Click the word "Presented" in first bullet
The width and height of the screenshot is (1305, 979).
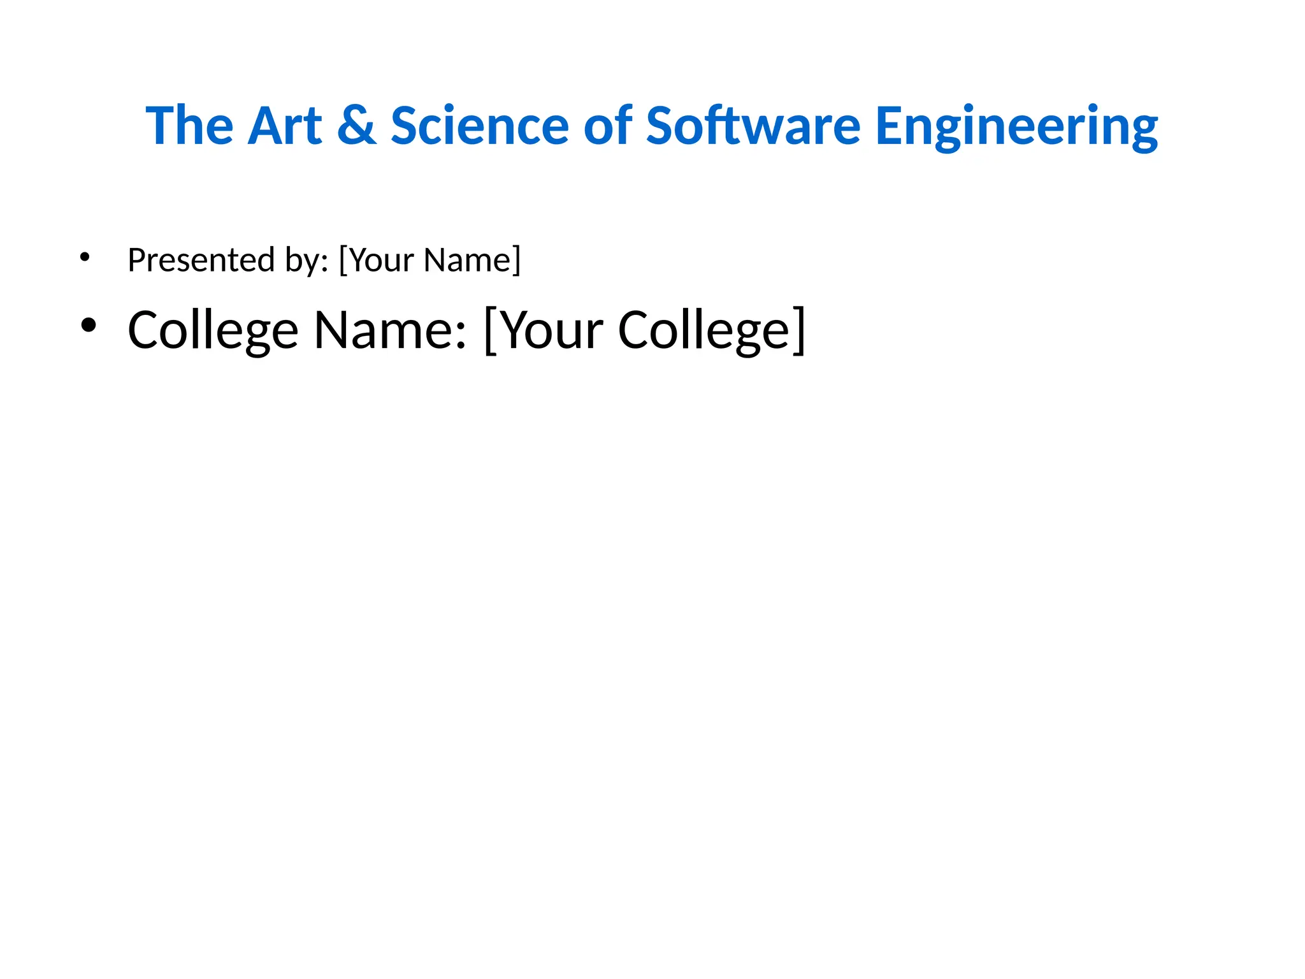point(201,260)
